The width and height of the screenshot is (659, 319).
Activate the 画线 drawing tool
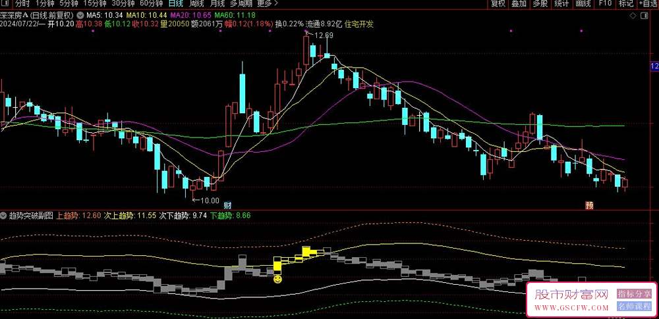click(583, 4)
